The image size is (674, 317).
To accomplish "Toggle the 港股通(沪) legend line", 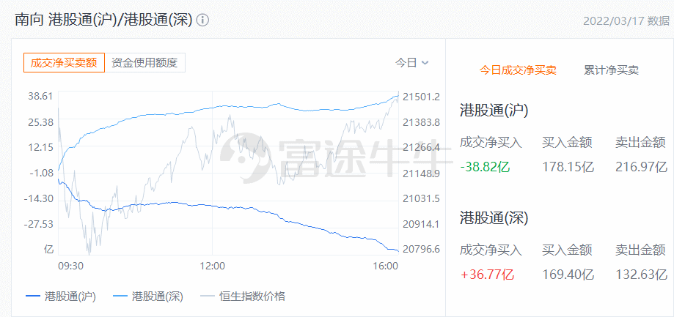I will [x=61, y=296].
